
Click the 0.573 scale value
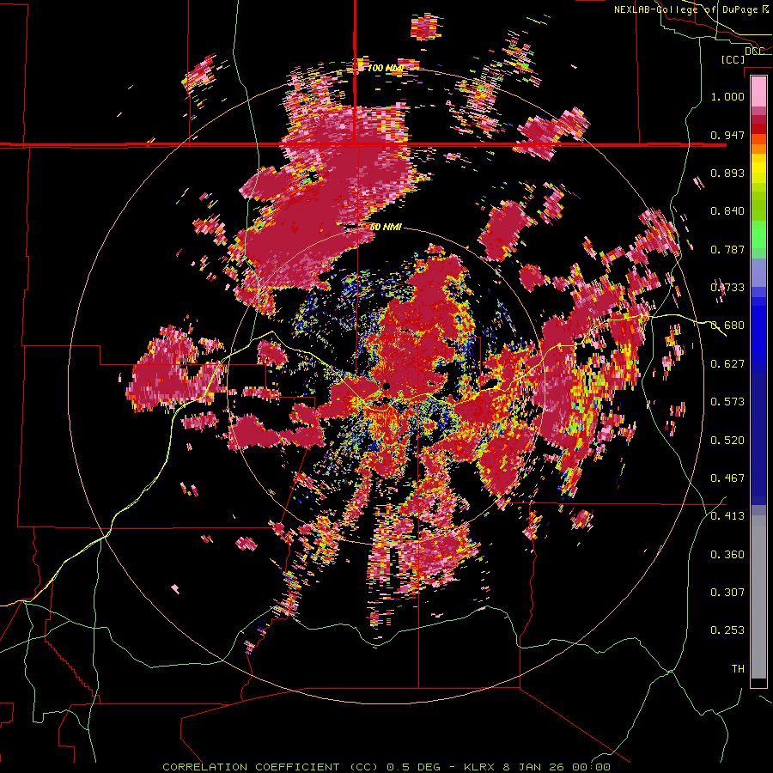727,401
